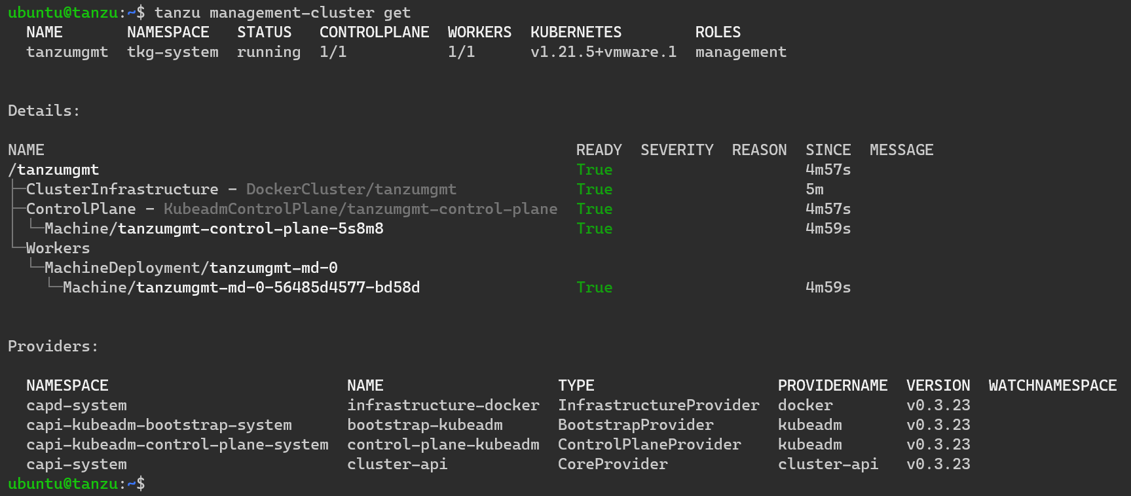Click the 'BootstrapProvider' type value
1131x496 pixels.
tap(636, 425)
